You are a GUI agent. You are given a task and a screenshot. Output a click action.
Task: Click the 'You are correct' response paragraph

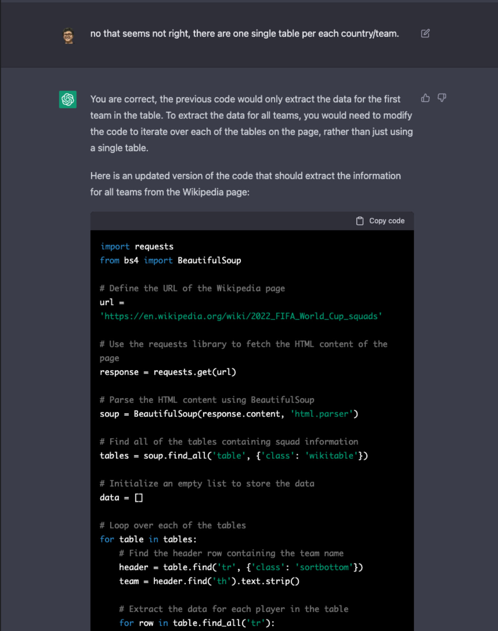[x=251, y=123]
